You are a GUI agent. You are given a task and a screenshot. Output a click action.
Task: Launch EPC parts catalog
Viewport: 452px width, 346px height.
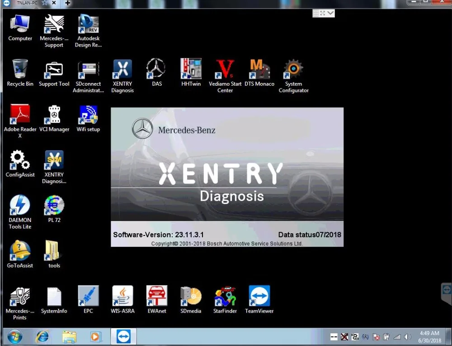[x=88, y=300]
